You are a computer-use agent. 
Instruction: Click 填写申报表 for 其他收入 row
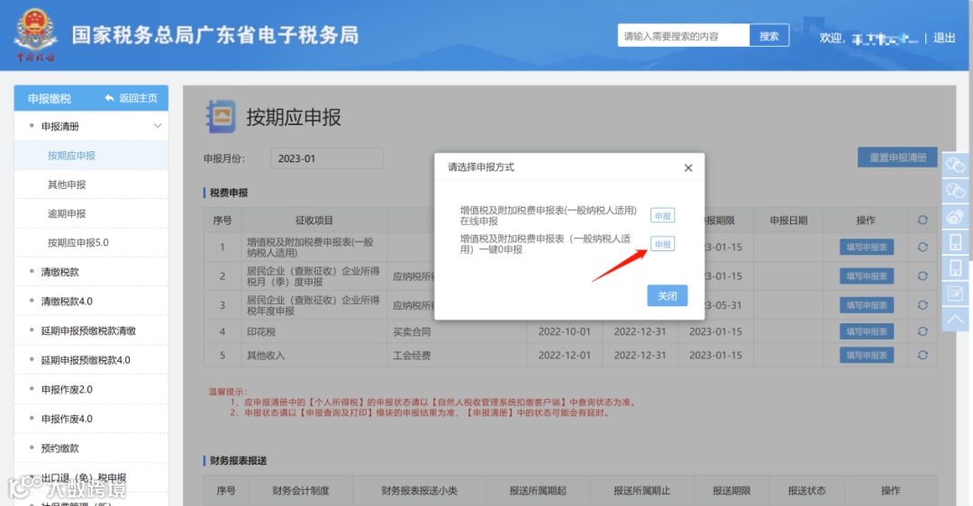(x=867, y=356)
